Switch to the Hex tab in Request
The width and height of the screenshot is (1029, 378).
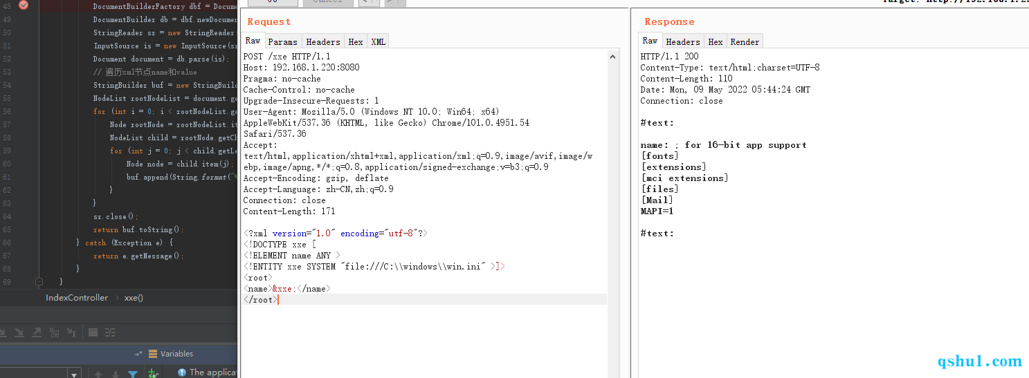click(x=356, y=41)
